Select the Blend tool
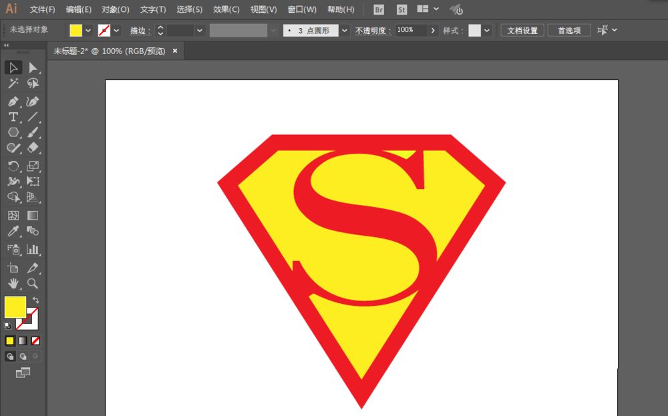 point(33,231)
